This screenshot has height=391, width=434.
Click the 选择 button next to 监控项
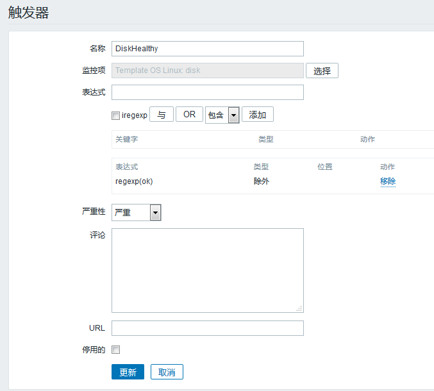[322, 71]
